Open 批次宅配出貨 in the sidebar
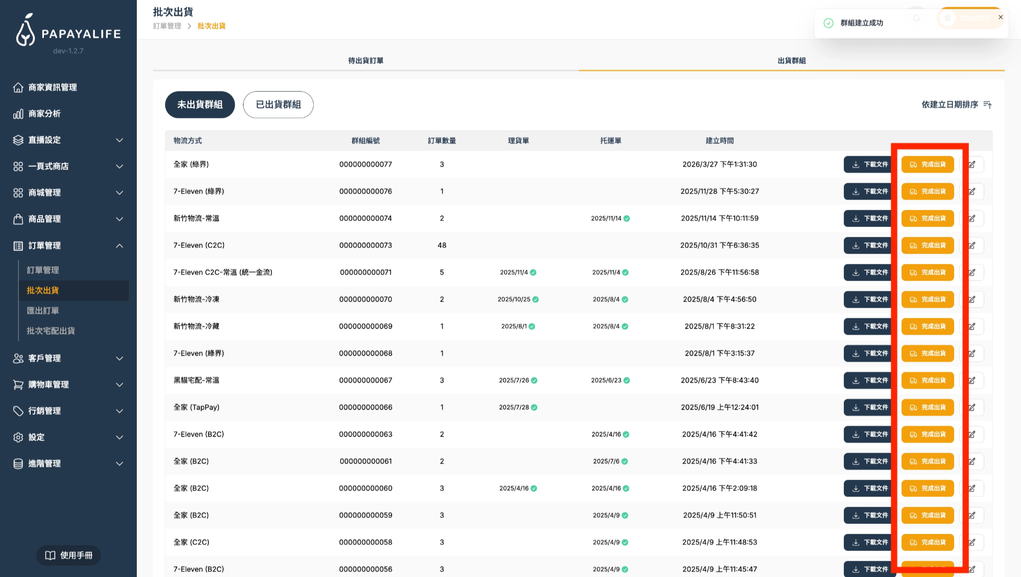This screenshot has height=577, width=1021. [x=51, y=331]
